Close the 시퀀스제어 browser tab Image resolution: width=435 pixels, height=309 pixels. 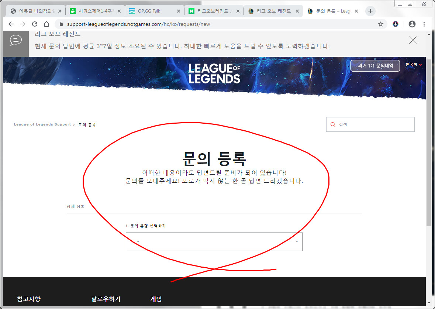pyautogui.click(x=120, y=11)
